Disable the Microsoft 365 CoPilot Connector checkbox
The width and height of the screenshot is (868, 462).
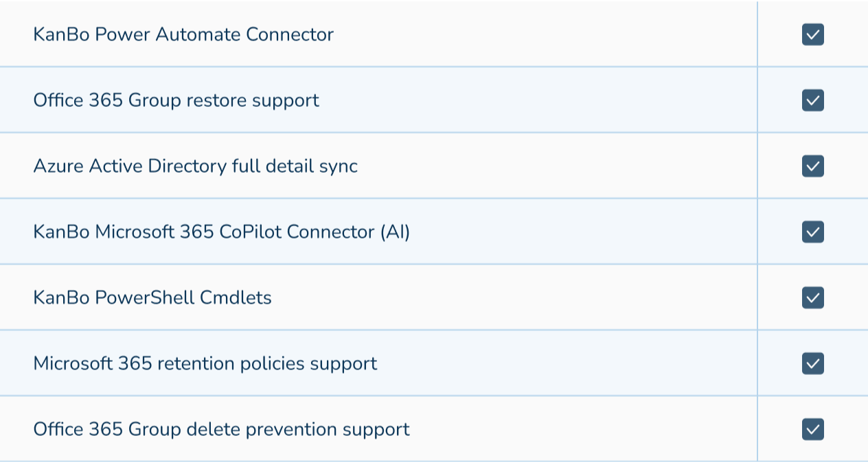click(812, 232)
